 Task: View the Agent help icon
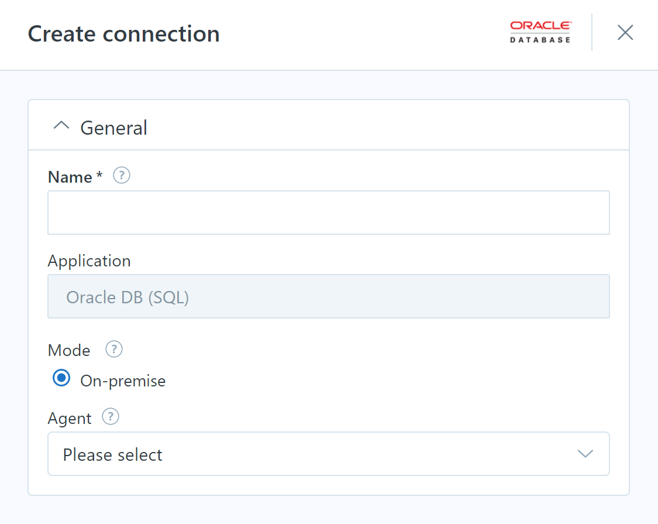click(x=111, y=417)
